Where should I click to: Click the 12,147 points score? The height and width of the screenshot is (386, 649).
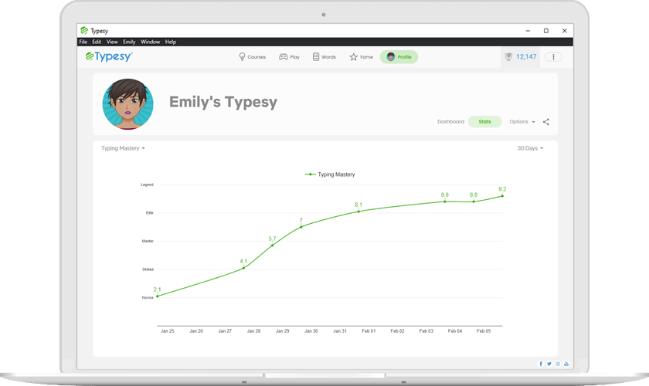pyautogui.click(x=526, y=56)
